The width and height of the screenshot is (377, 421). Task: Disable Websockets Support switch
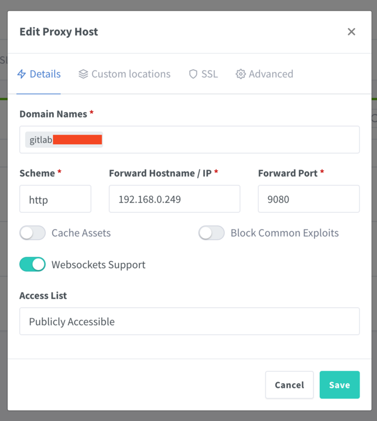click(x=33, y=264)
